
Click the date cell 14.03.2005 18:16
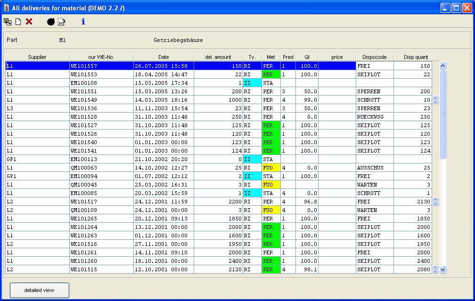pyautogui.click(x=164, y=100)
